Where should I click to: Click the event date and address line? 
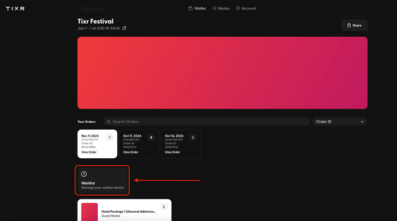click(98, 28)
